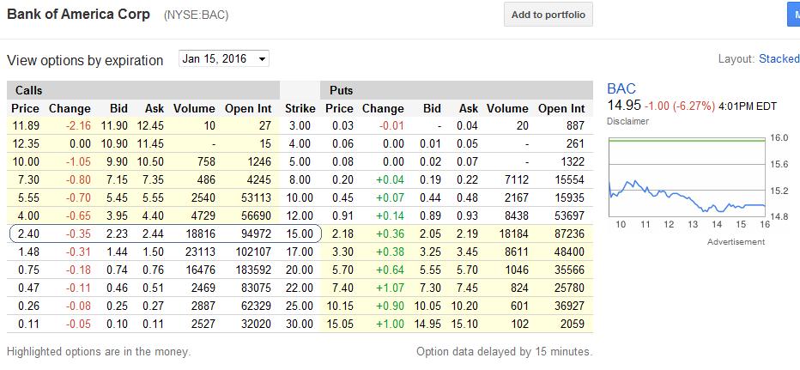Open the Disclaimer link under BAC quote
The height and width of the screenshot is (370, 800).
627,121
